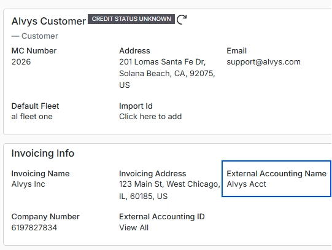Click the MC Number label

click(34, 51)
